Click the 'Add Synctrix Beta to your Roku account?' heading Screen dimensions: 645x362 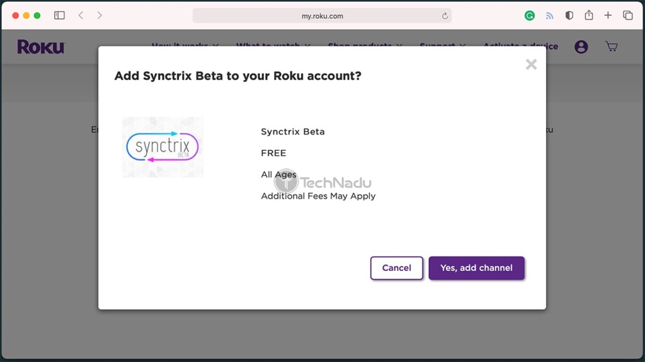[x=237, y=76]
